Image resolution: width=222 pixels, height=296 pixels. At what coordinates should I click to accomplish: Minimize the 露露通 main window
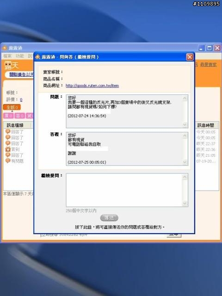[x=201, y=48]
